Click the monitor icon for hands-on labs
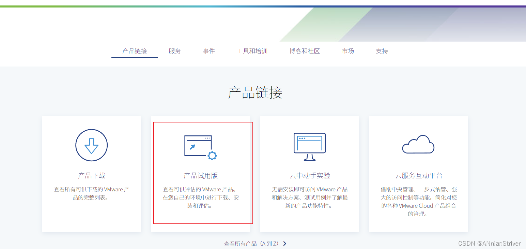This screenshot has width=526, height=249. (309, 147)
